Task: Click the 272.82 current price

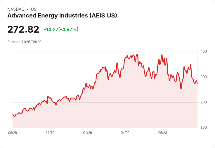Action: [23, 29]
